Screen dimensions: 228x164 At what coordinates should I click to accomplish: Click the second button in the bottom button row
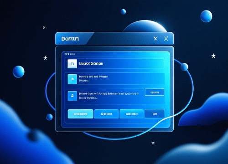point(106,114)
